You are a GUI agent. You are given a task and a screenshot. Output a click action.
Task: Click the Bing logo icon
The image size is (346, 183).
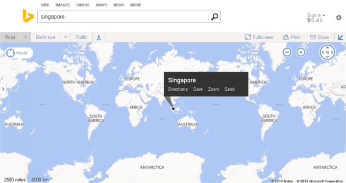28,16
